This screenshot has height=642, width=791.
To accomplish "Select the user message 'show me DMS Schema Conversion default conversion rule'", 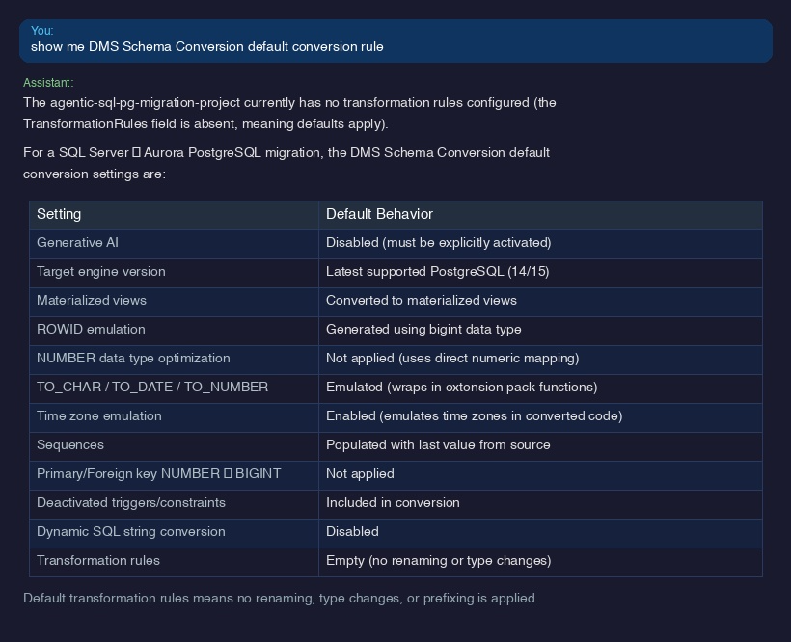I will click(206, 47).
